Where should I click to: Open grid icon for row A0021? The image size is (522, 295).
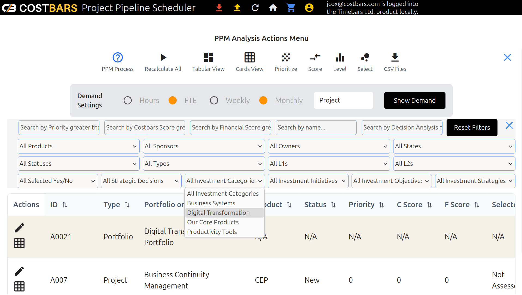(x=19, y=243)
